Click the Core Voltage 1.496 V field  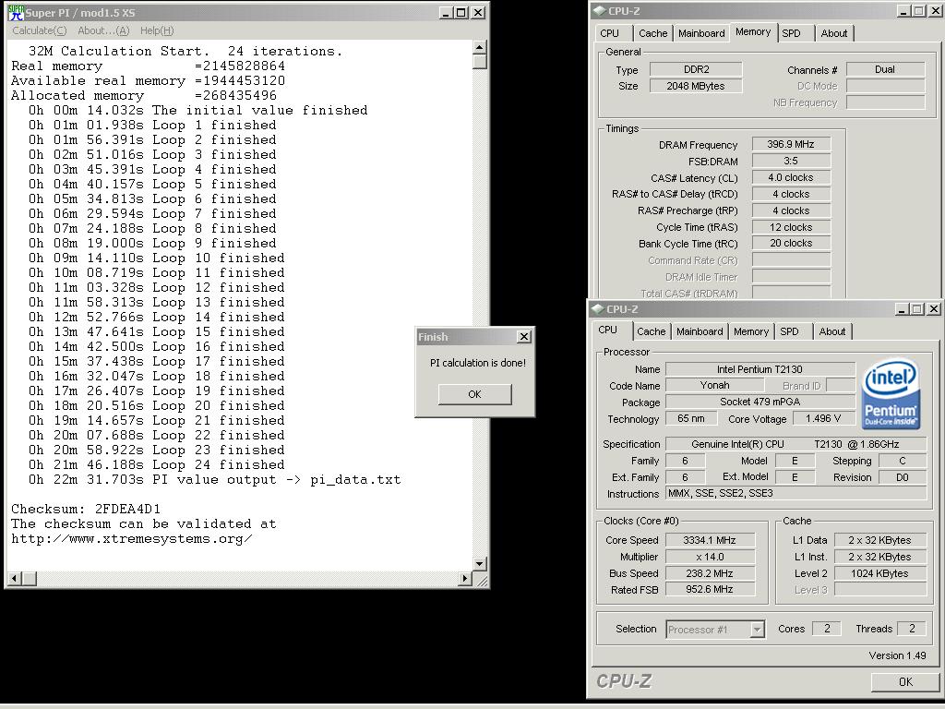[x=822, y=418]
